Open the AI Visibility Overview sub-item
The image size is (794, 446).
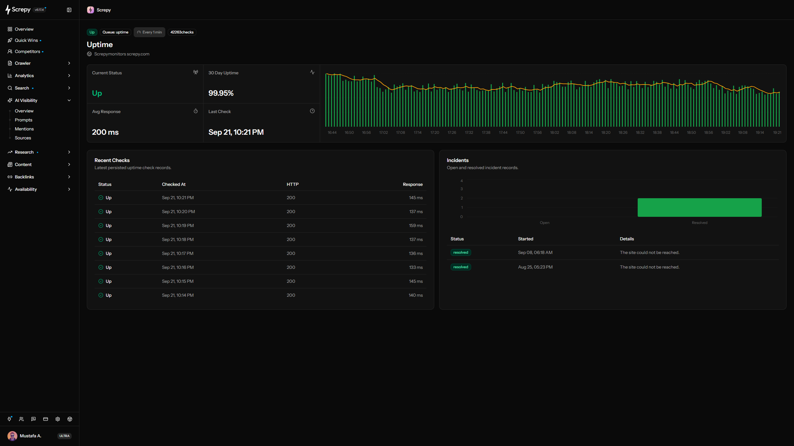pyautogui.click(x=24, y=111)
